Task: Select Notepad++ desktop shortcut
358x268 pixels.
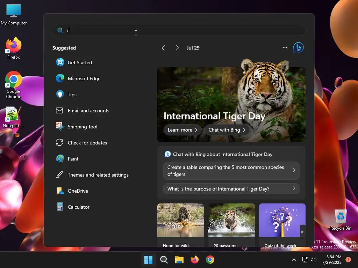Action: click(x=14, y=117)
